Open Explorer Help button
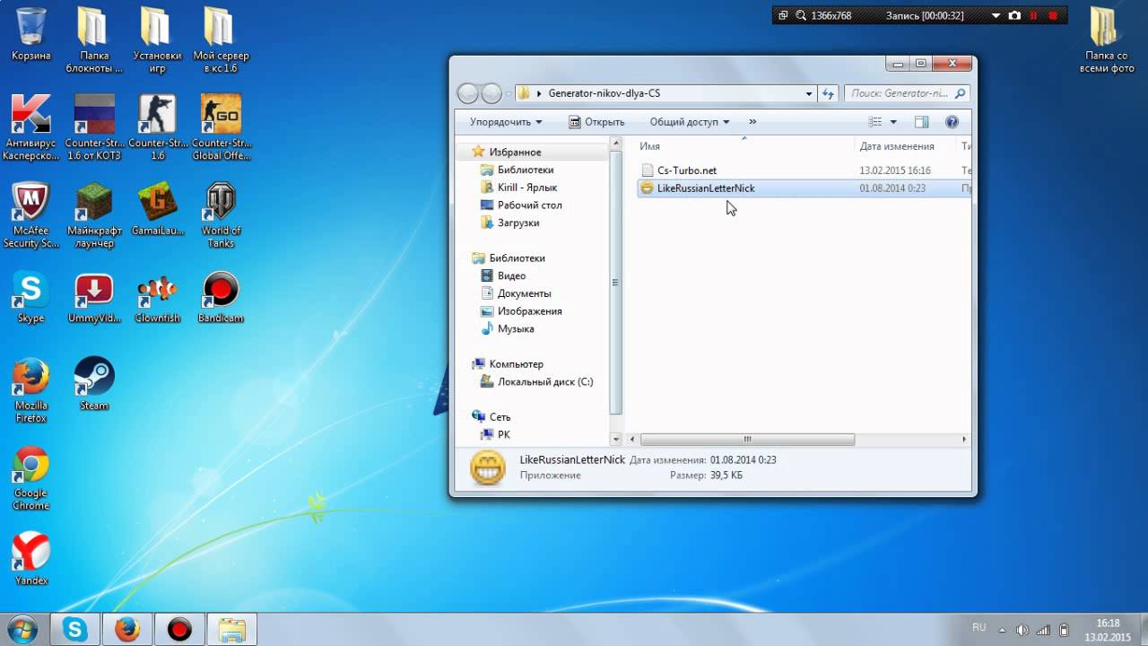Viewport: 1148px width, 646px height. point(952,122)
